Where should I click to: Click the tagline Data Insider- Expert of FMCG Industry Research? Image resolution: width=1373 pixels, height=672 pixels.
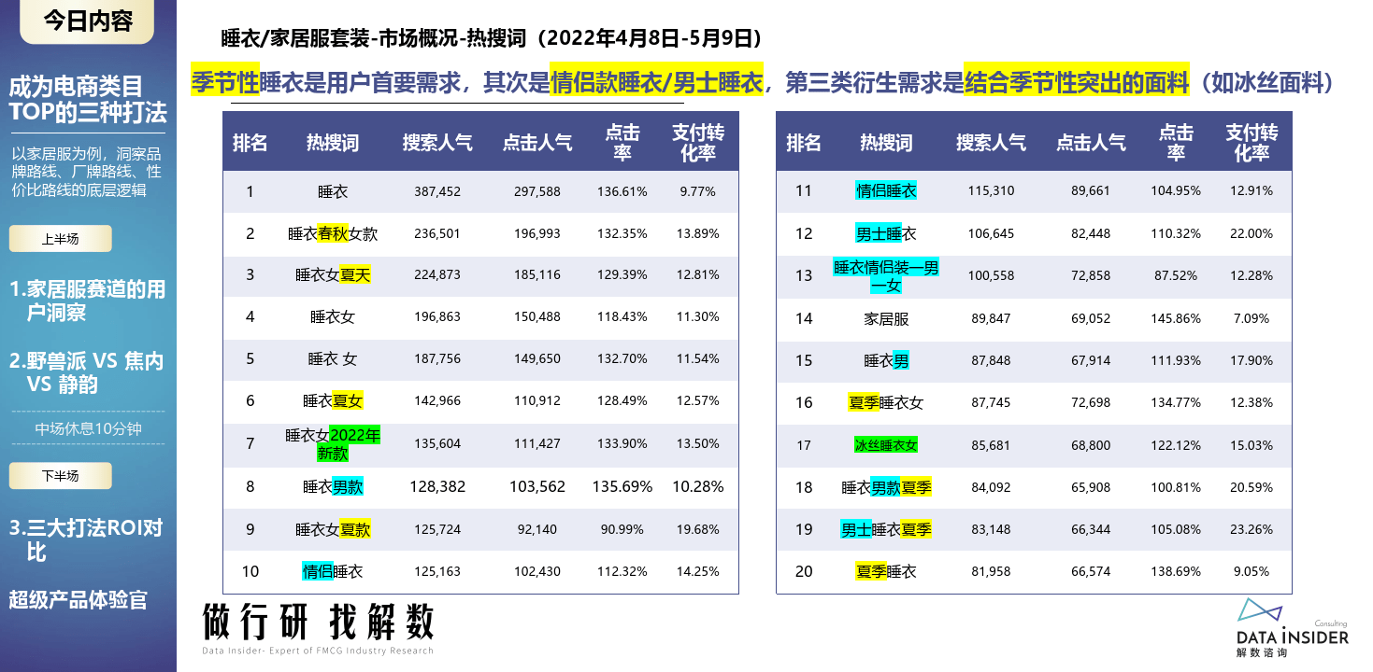tap(318, 651)
